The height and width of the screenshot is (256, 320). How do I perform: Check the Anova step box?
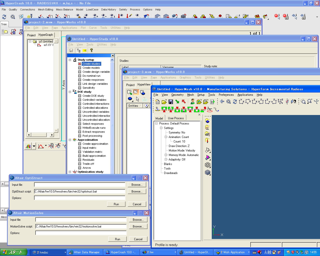pos(79,168)
